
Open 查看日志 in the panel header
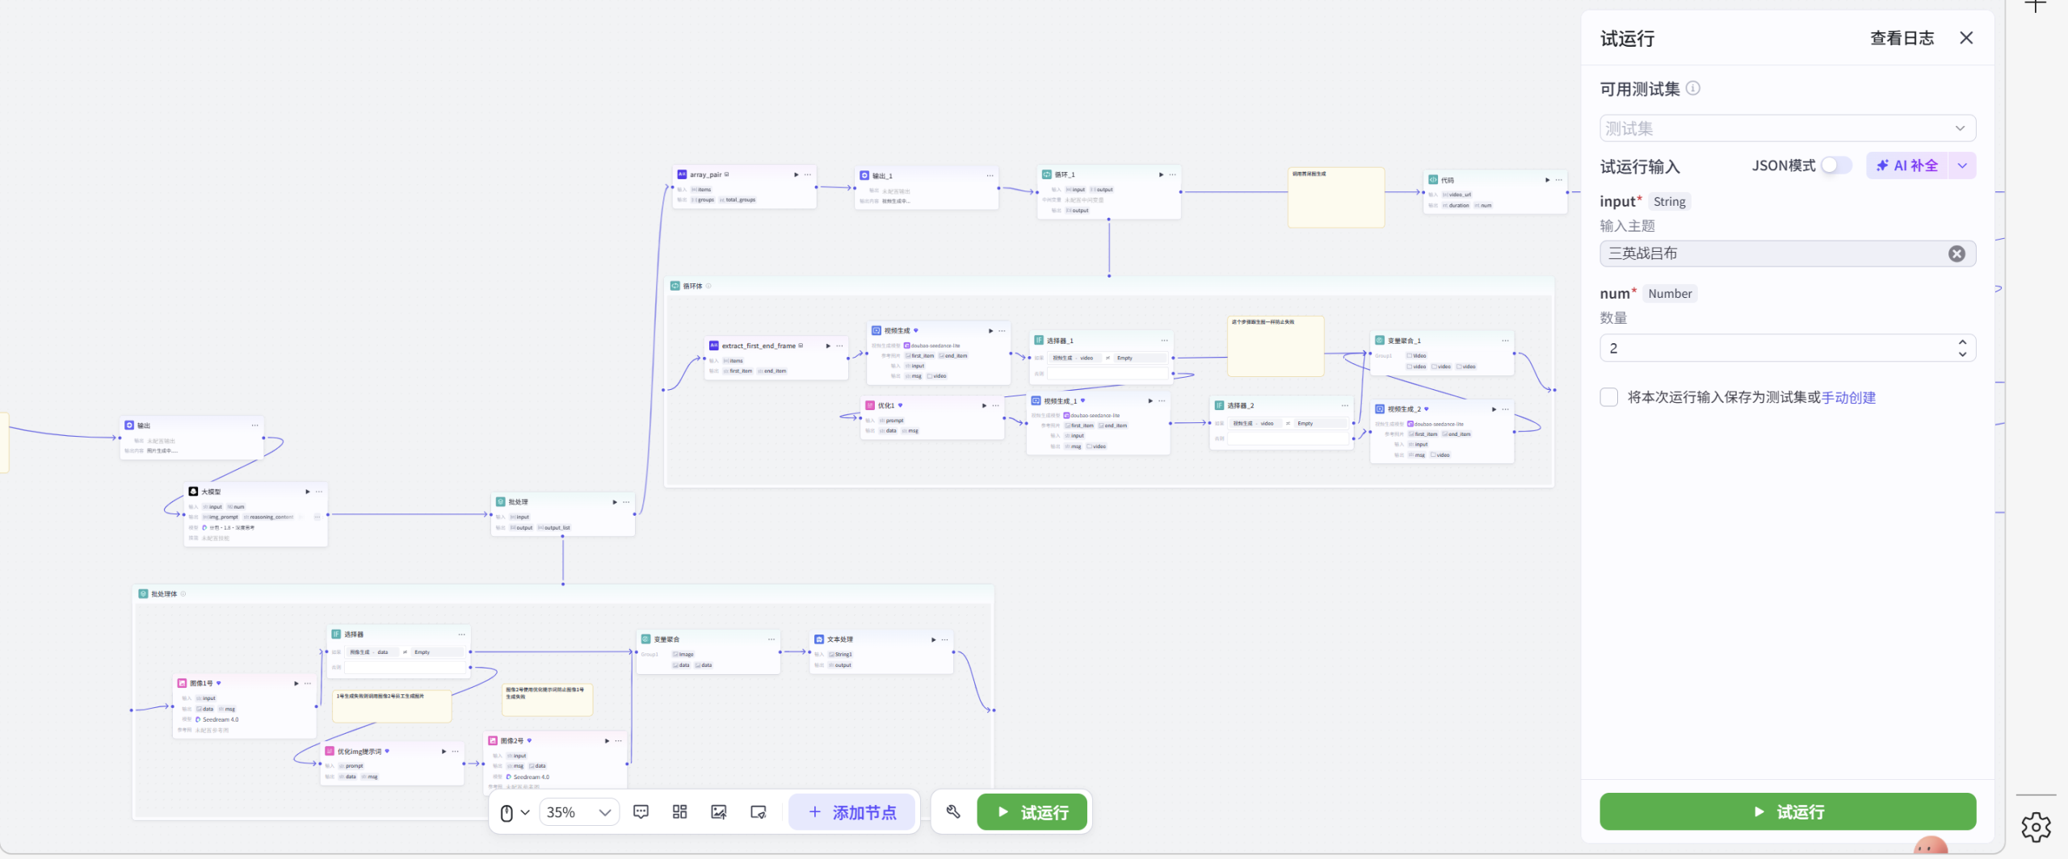coord(1902,38)
